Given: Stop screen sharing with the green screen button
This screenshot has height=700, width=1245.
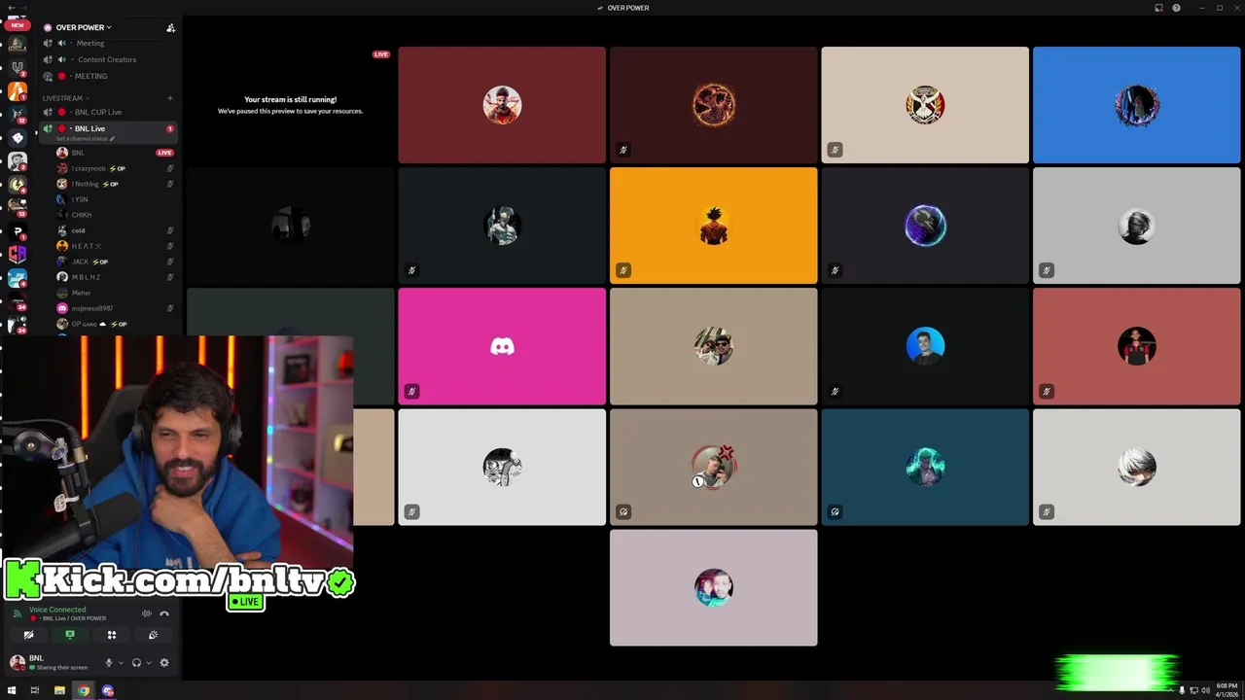Looking at the screenshot, I should (x=70, y=635).
